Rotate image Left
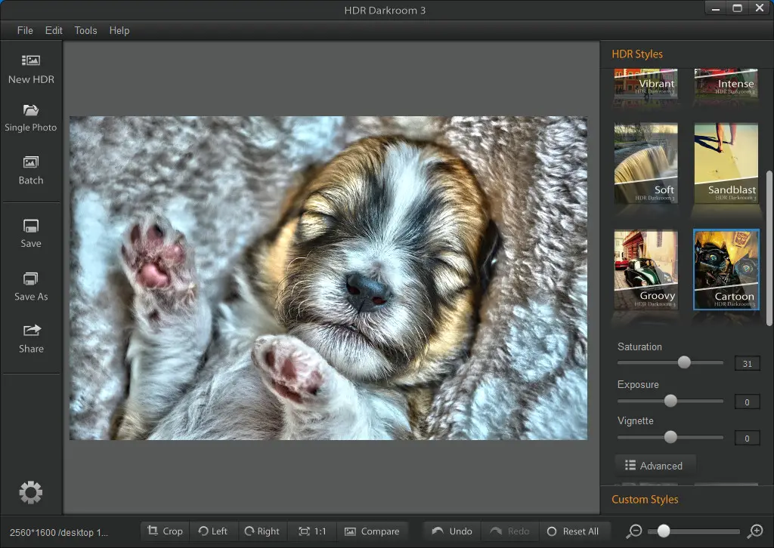The image size is (774, 548). coord(213,531)
